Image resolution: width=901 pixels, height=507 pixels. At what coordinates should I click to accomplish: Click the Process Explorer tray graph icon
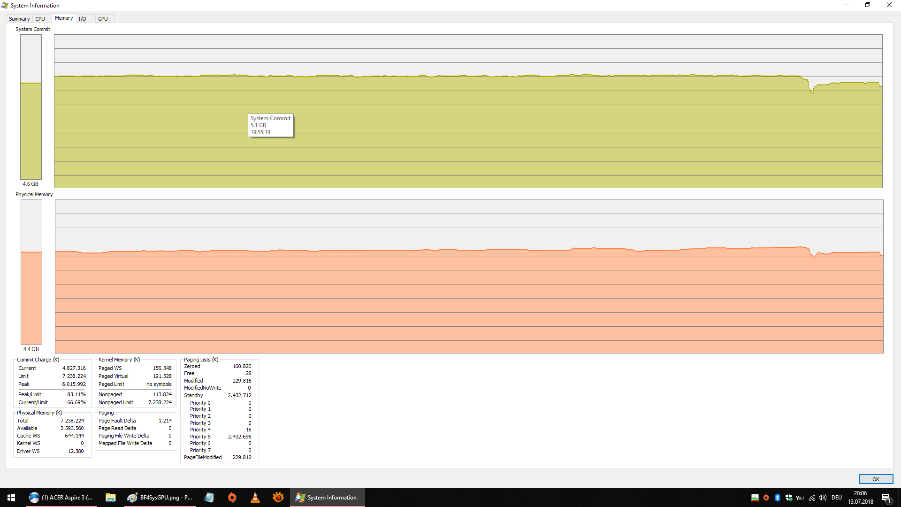tap(755, 498)
